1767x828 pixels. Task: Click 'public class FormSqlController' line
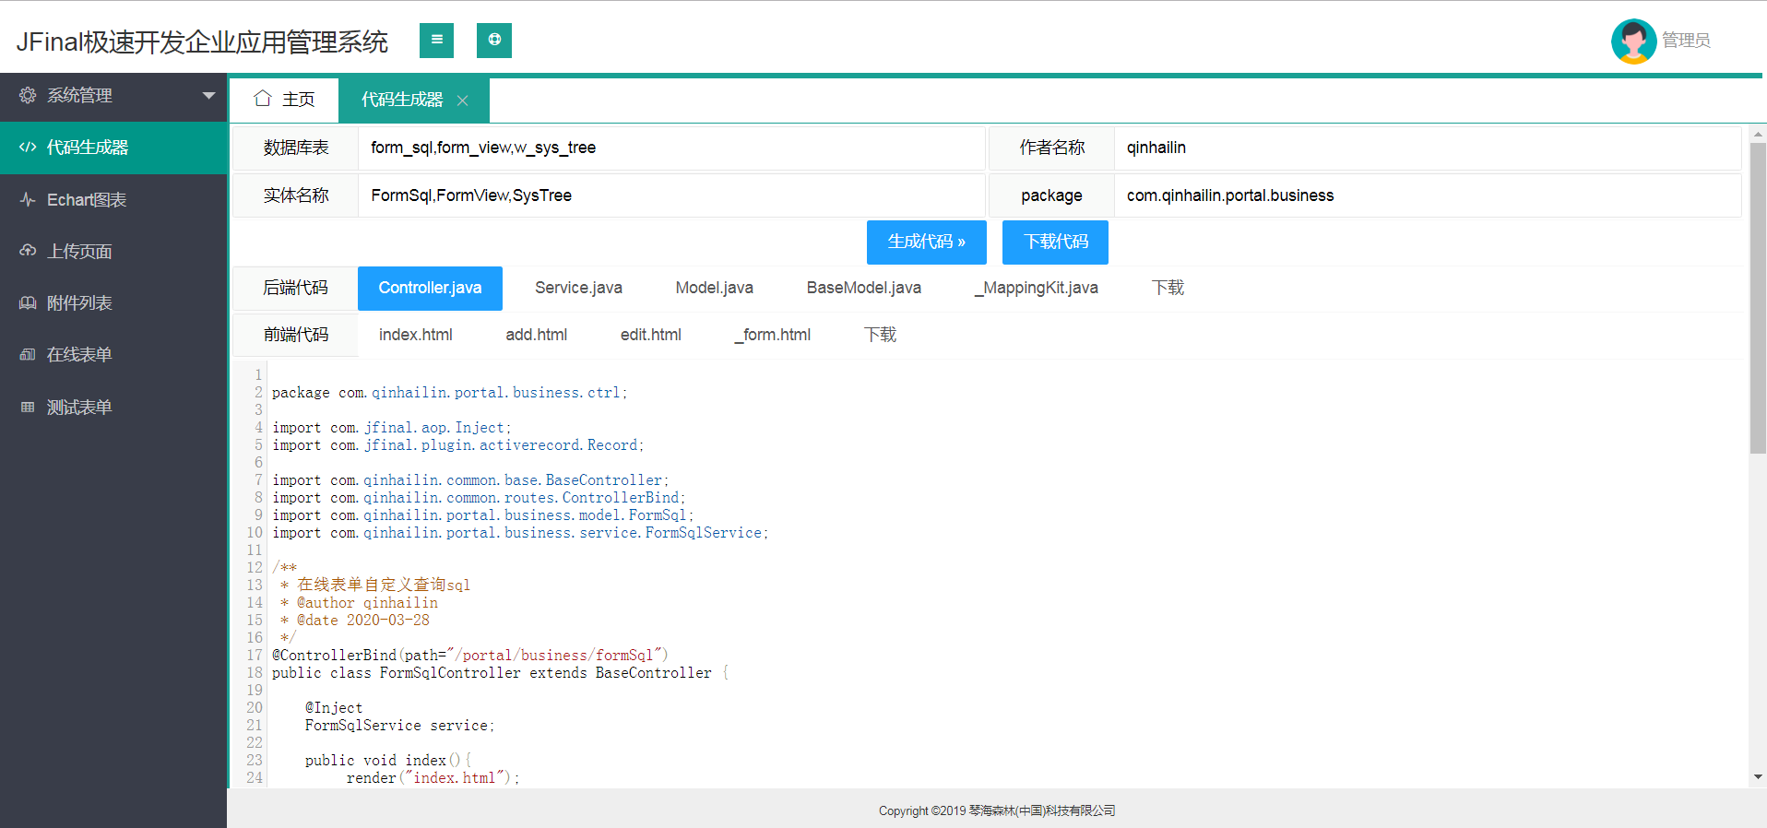pyautogui.click(x=500, y=673)
